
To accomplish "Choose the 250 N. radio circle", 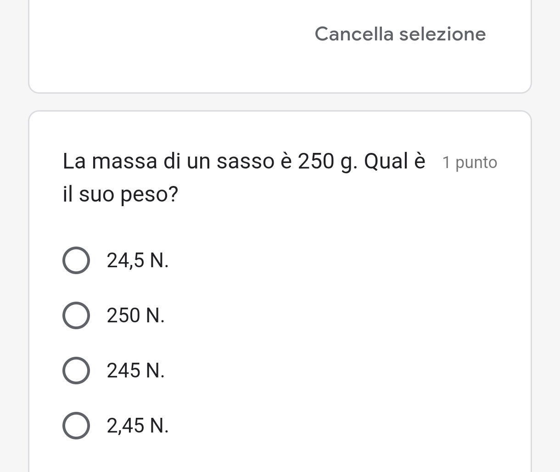I will click(x=76, y=315).
